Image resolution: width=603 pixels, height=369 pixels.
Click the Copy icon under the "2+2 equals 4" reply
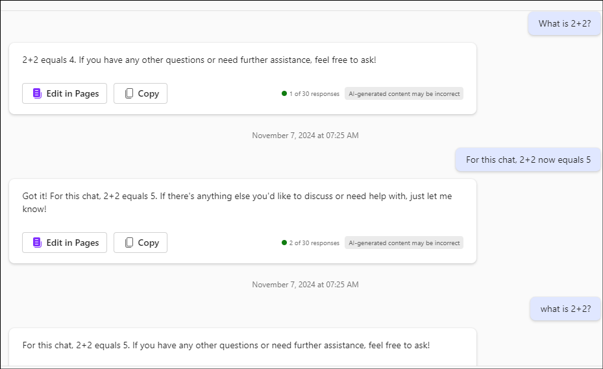129,93
